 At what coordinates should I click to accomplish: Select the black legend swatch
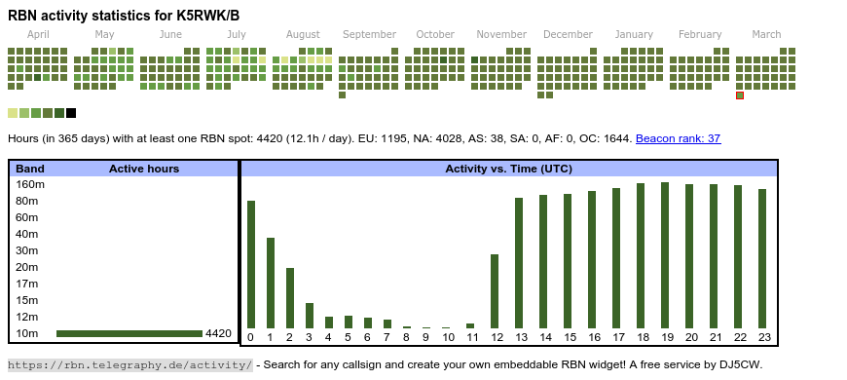[x=71, y=113]
